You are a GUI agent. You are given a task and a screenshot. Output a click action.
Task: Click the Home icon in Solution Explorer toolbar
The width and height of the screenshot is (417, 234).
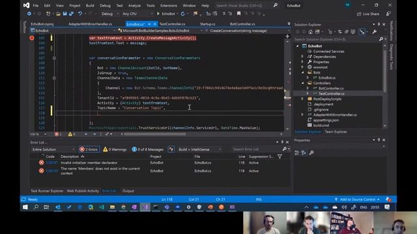tap(310, 32)
